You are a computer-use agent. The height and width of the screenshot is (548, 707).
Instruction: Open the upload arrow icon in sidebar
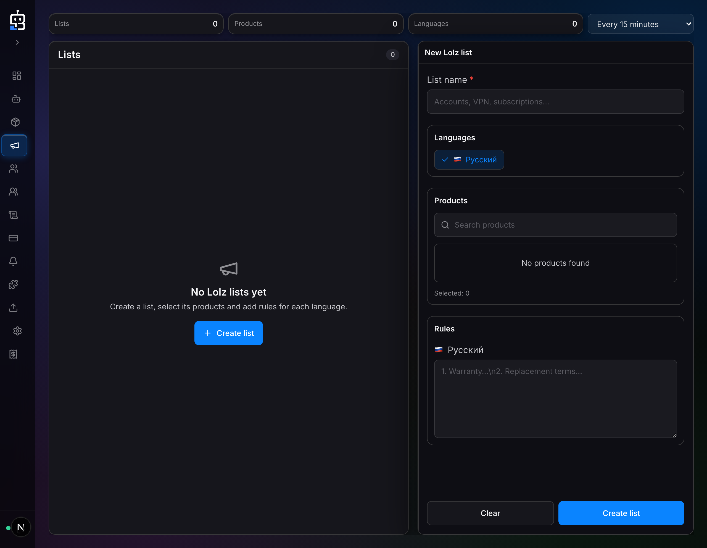point(13,307)
